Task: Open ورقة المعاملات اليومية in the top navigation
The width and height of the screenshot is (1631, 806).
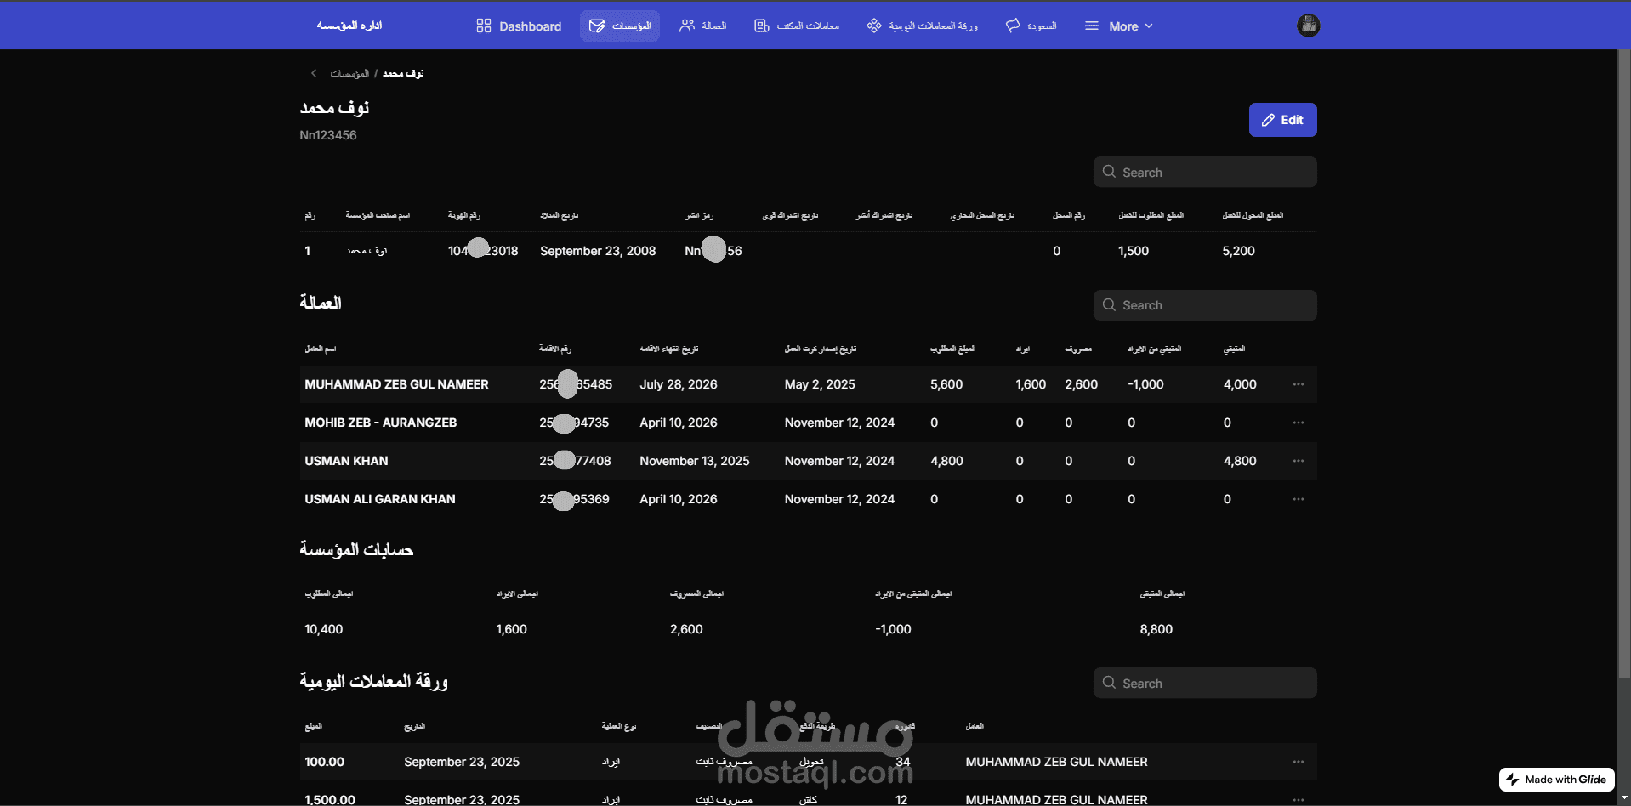Action: [x=922, y=26]
